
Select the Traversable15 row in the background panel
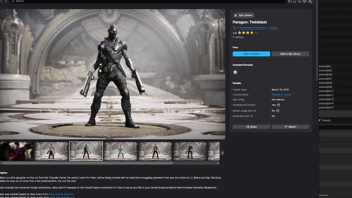click(326, 108)
